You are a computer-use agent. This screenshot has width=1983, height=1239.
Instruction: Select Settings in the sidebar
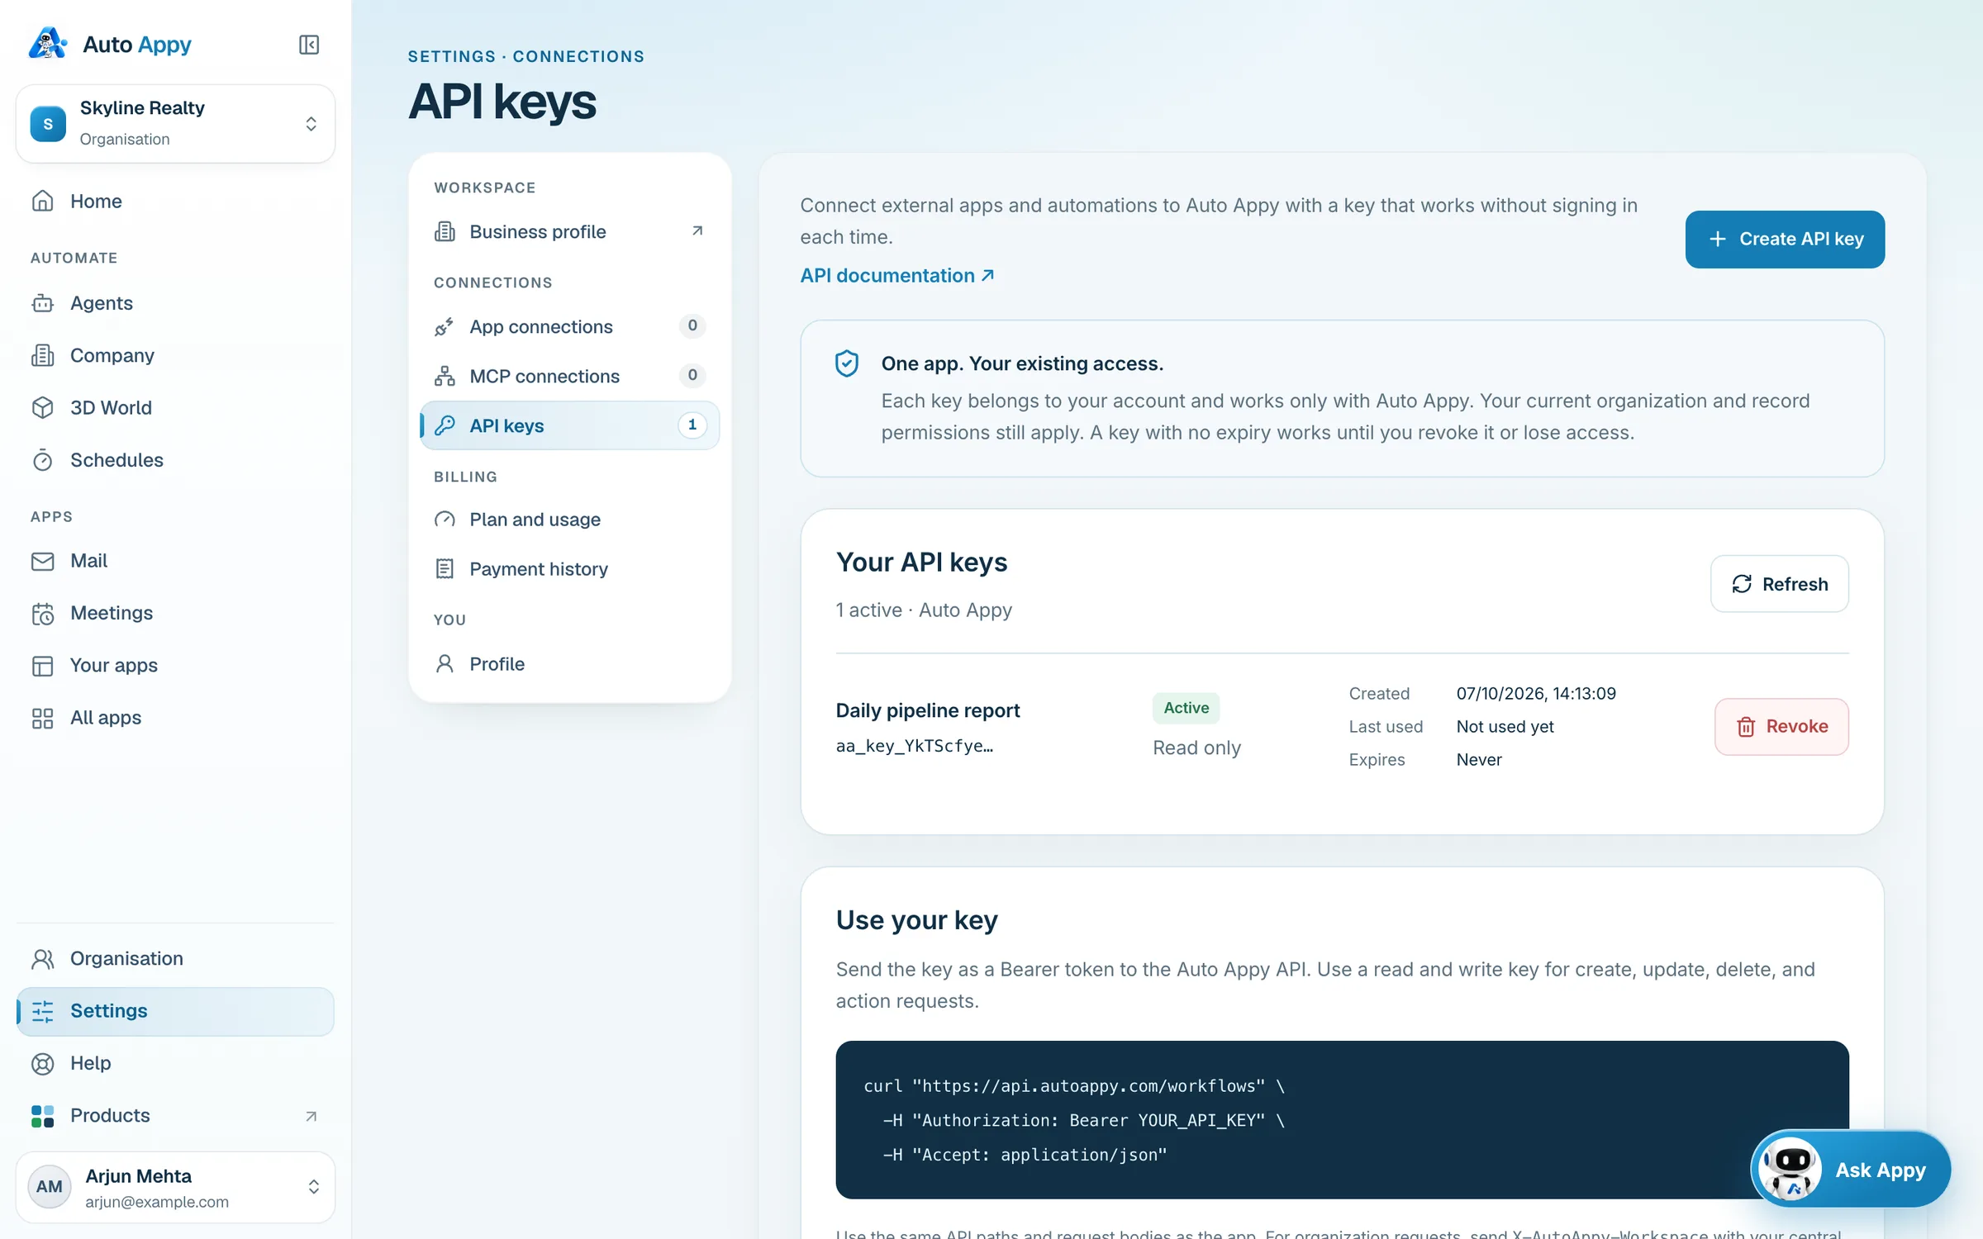(175, 1011)
